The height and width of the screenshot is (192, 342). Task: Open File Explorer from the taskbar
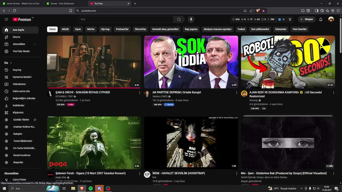coord(73,189)
